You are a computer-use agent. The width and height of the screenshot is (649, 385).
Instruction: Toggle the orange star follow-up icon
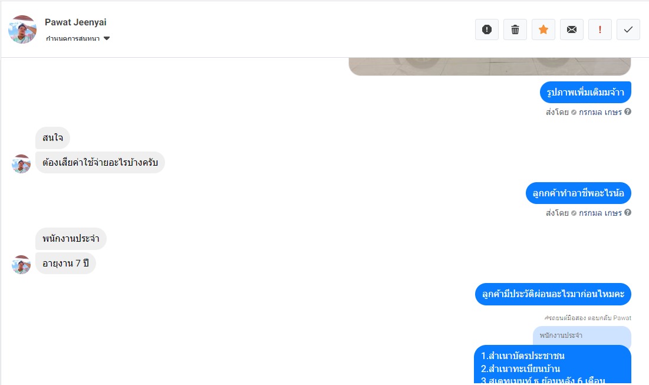pos(543,29)
